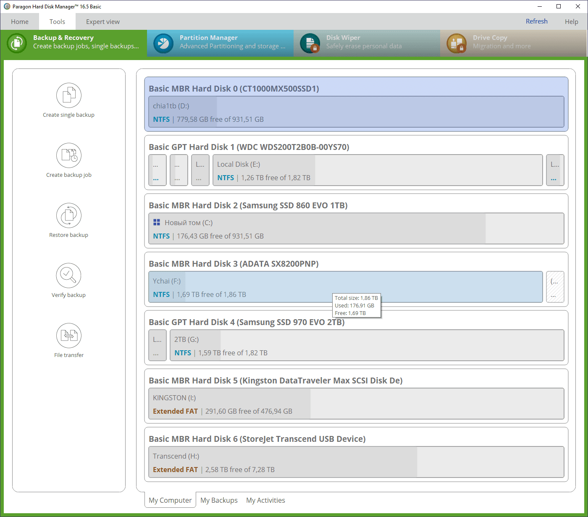
Task: Click the '779,58 GB free of 931,51 GB' text
Action: pos(220,119)
